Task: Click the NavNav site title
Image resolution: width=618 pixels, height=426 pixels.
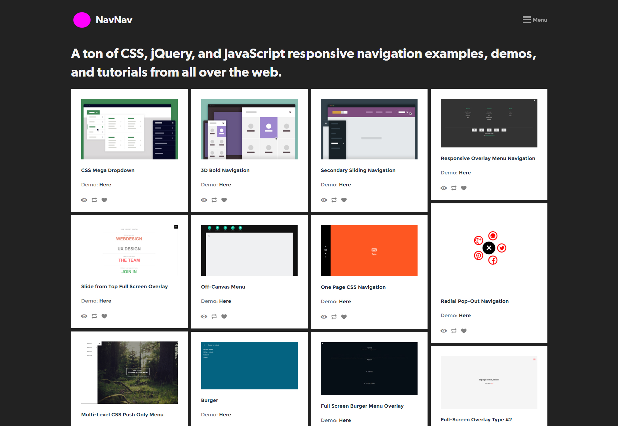Action: (x=114, y=20)
